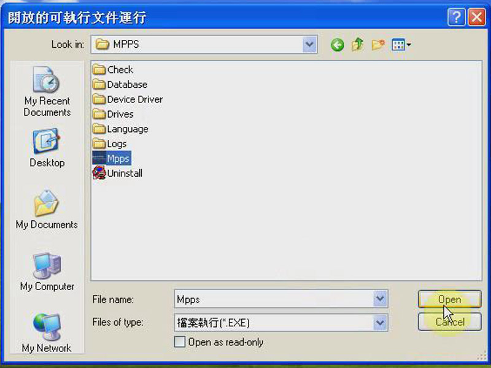The image size is (491, 368).
Task: Go up one folder level
Action: tap(357, 44)
